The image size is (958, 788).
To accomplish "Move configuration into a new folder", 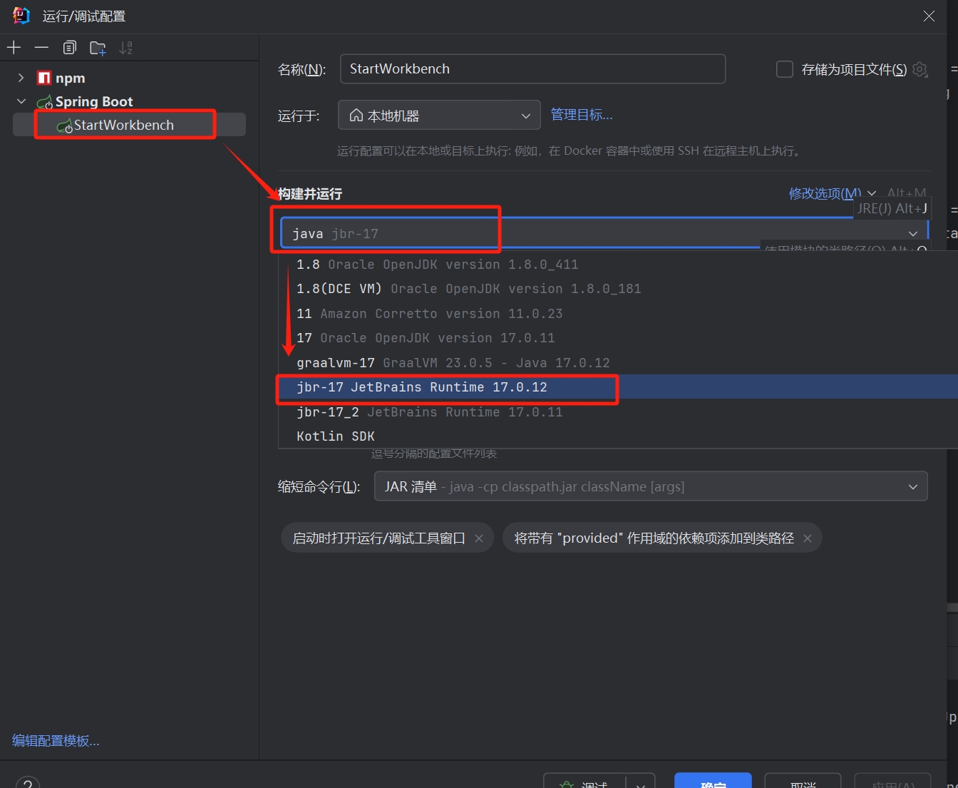I will [98, 48].
